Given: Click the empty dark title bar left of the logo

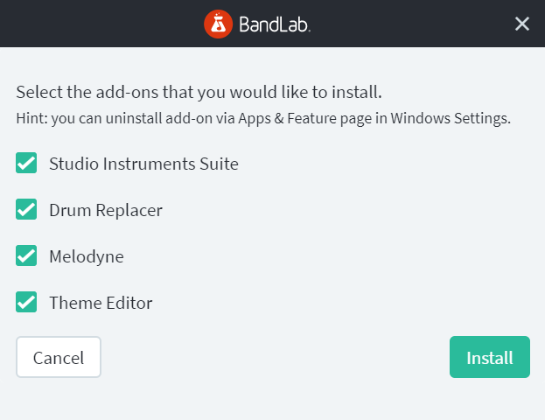Looking at the screenshot, I should [x=101, y=24].
